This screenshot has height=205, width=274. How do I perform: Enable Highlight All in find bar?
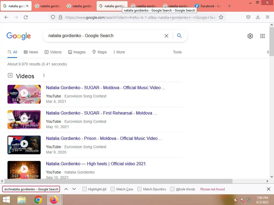[x=84, y=189]
